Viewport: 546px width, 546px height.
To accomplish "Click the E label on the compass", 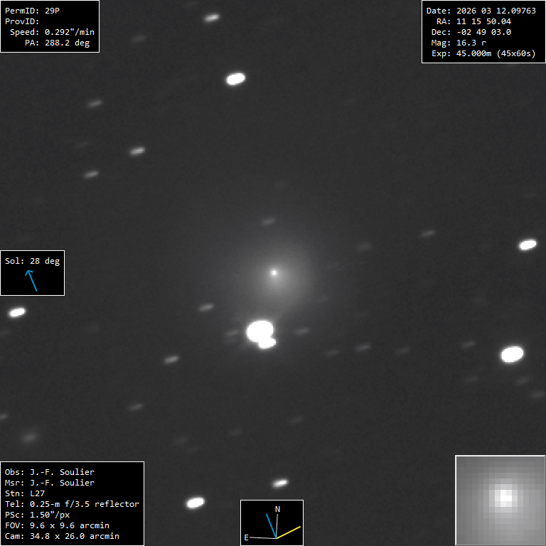I will [247, 537].
